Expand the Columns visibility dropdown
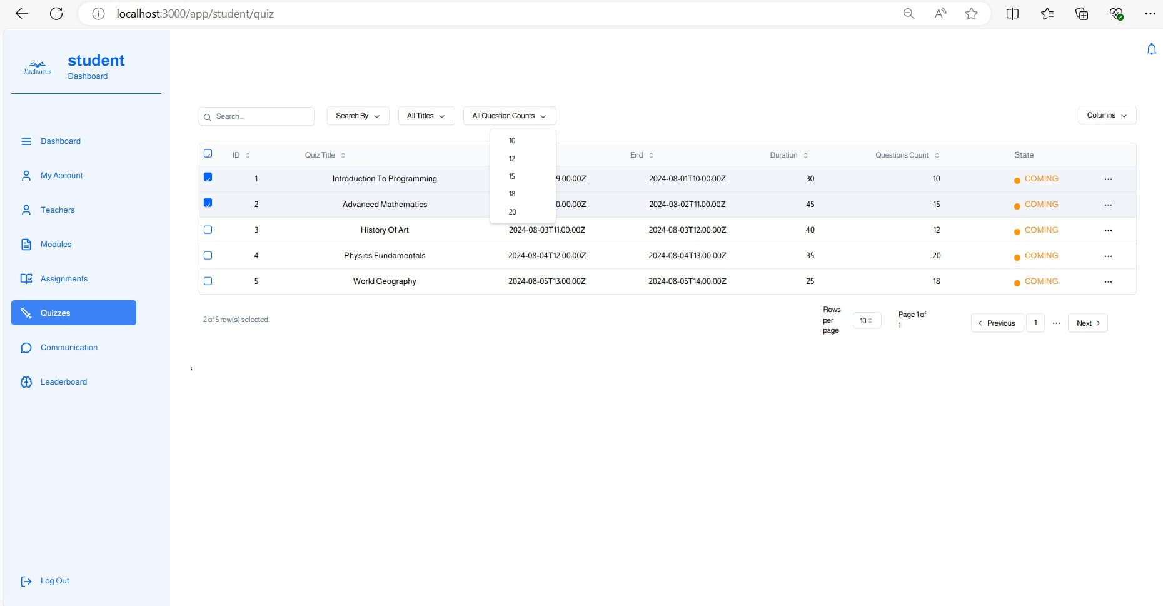The height and width of the screenshot is (606, 1163). 1107,115
